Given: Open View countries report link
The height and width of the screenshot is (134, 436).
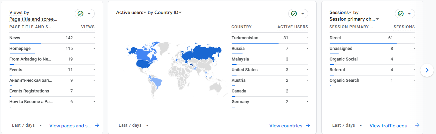Looking at the screenshot, I should 286,126.
